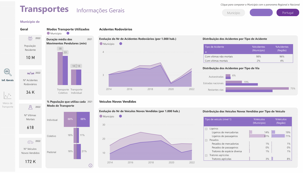The image size is (303, 173).
Task: Select the Tratores de espécie diversa row
Action: tap(248, 151)
